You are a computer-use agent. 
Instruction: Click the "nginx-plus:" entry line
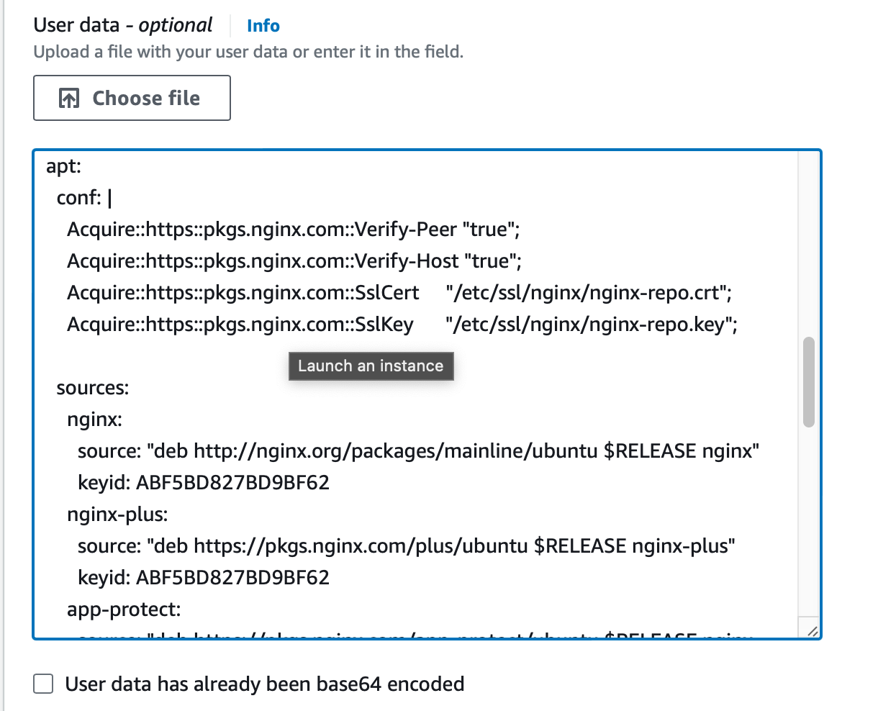117,515
